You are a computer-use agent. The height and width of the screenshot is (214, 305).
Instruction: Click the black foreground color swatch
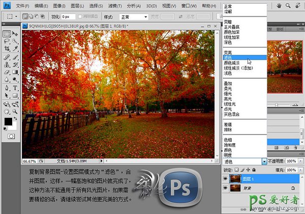point(8,121)
